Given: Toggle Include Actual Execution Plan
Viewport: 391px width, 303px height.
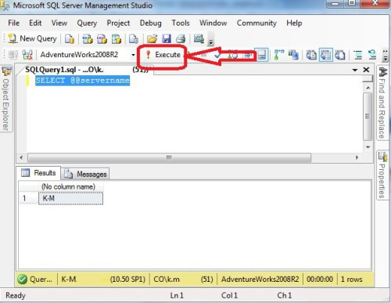Looking at the screenshot, I should click(x=279, y=55).
